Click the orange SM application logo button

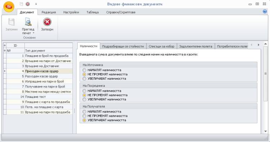click(x=9, y=7)
